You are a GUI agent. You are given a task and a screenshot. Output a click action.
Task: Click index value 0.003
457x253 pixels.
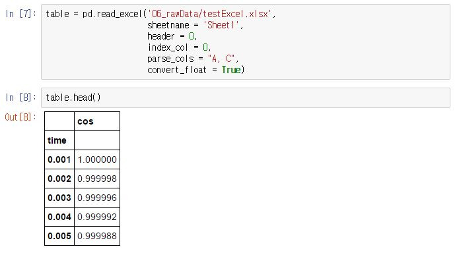(59, 198)
